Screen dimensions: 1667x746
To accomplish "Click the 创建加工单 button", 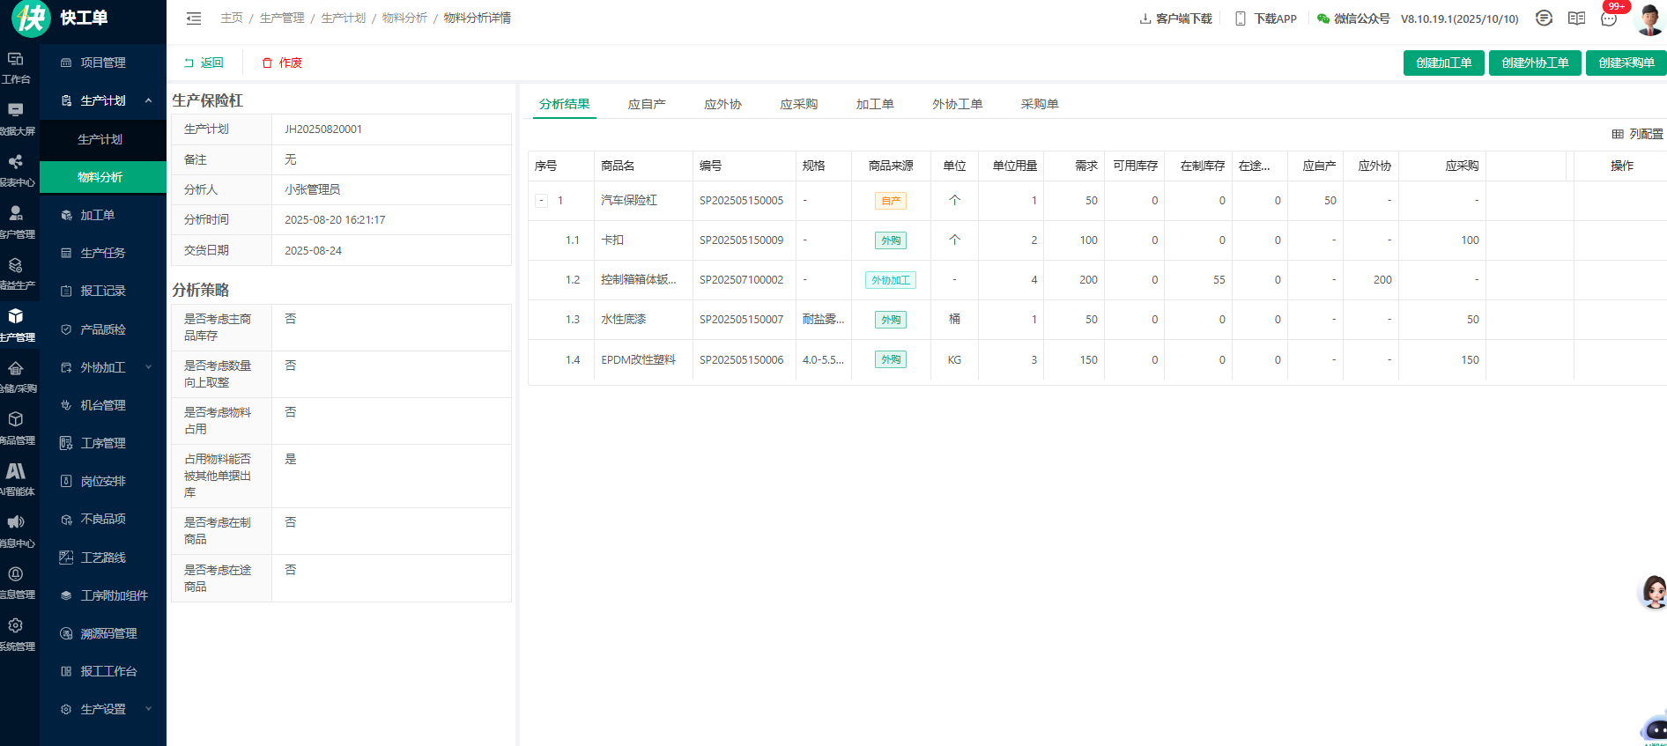I will pos(1444,63).
